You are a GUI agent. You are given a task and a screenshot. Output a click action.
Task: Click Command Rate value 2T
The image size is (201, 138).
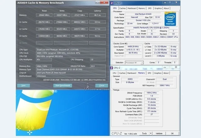151,115
